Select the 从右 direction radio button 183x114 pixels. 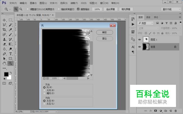tap(44, 101)
